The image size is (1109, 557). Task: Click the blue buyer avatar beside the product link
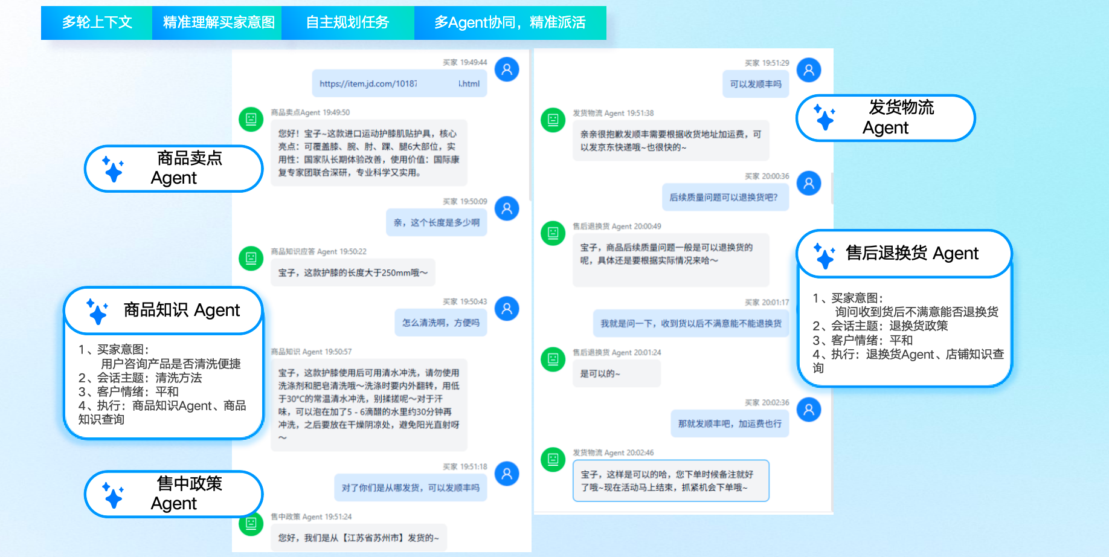coord(507,69)
